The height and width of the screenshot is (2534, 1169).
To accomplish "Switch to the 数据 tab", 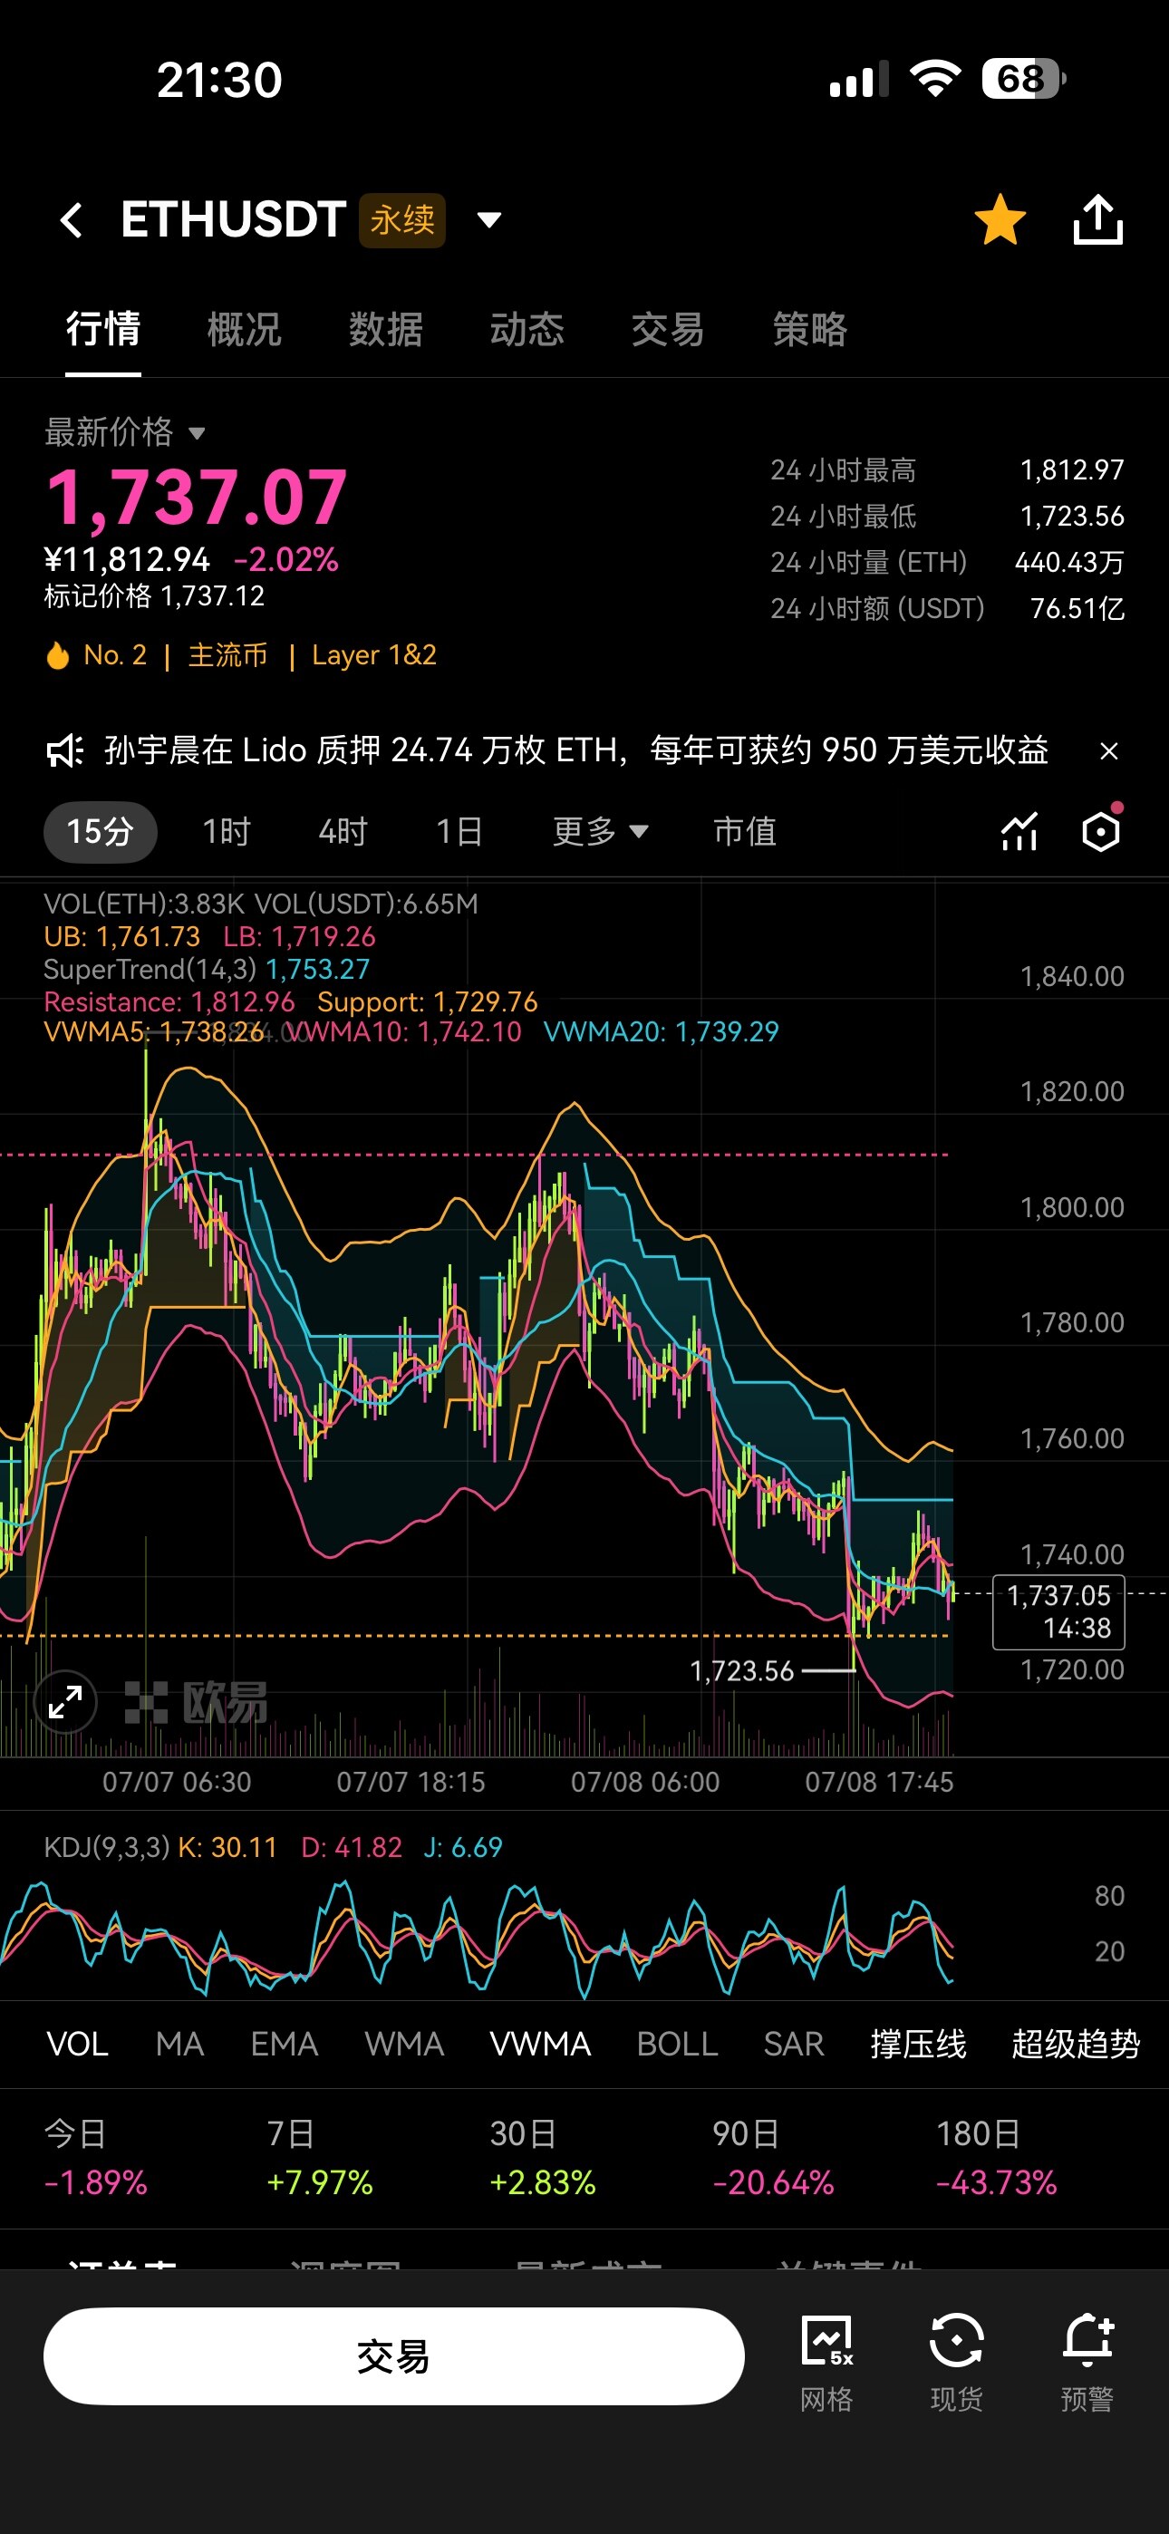I will coord(386,329).
